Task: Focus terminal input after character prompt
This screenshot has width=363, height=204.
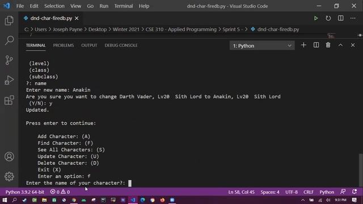Action: point(130,183)
